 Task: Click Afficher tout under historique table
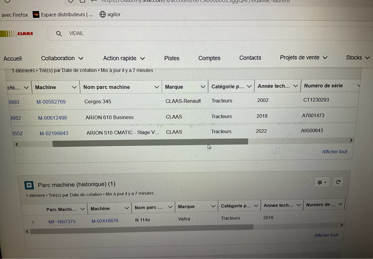click(326, 235)
